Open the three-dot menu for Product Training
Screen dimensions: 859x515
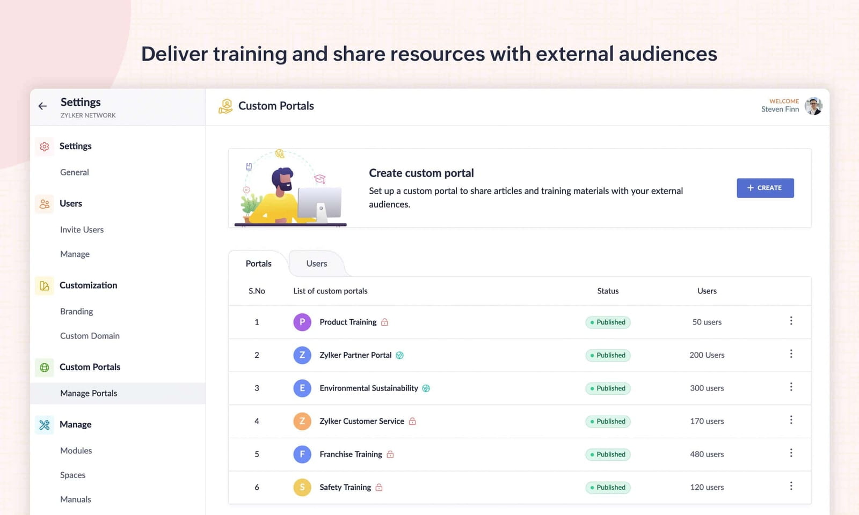tap(791, 321)
